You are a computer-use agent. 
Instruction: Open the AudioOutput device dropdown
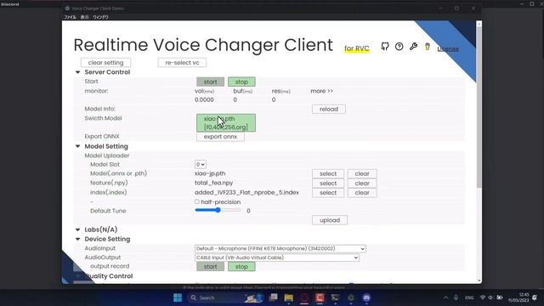pos(277,258)
